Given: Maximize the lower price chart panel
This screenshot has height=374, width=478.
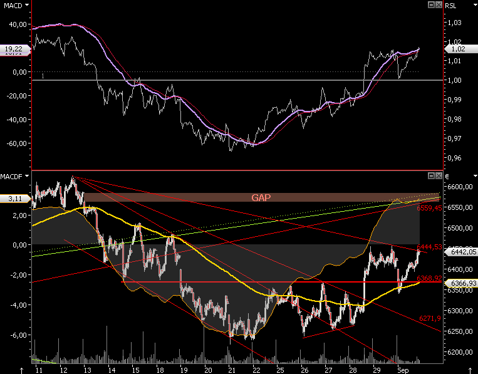Looking at the screenshot, I should tap(431, 175).
